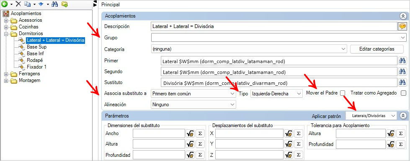This screenshot has width=410, height=161.
Task: Enable the Mover el Padre checkbox
Action: coord(343,93)
